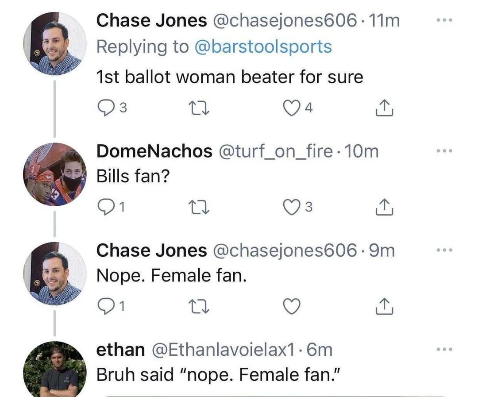
Task: Open the @barstoolsports profile link
Action: click(x=263, y=46)
